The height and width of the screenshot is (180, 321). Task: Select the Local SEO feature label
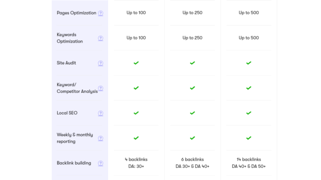(67, 113)
